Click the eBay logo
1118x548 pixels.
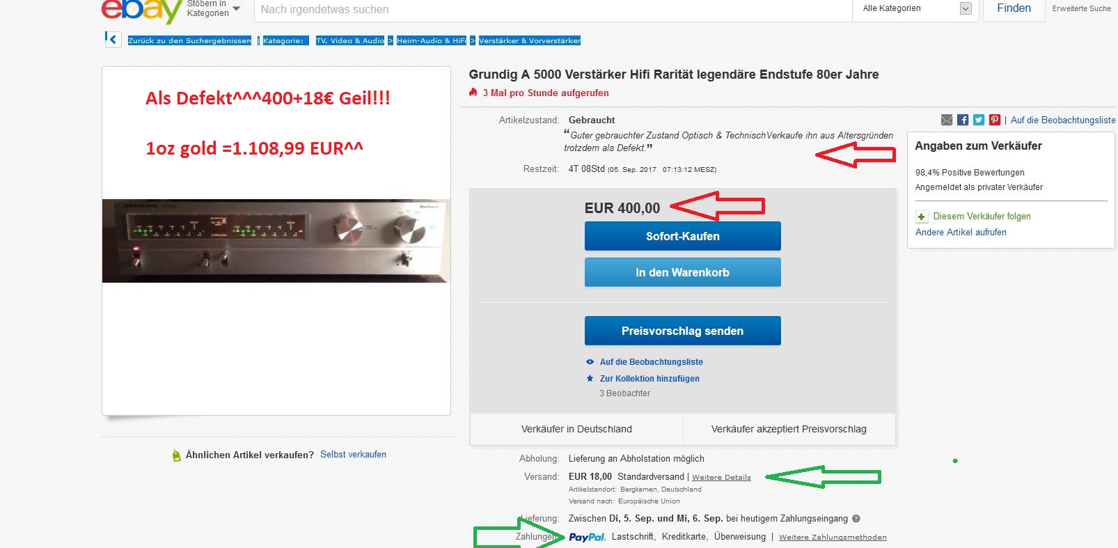(x=141, y=10)
